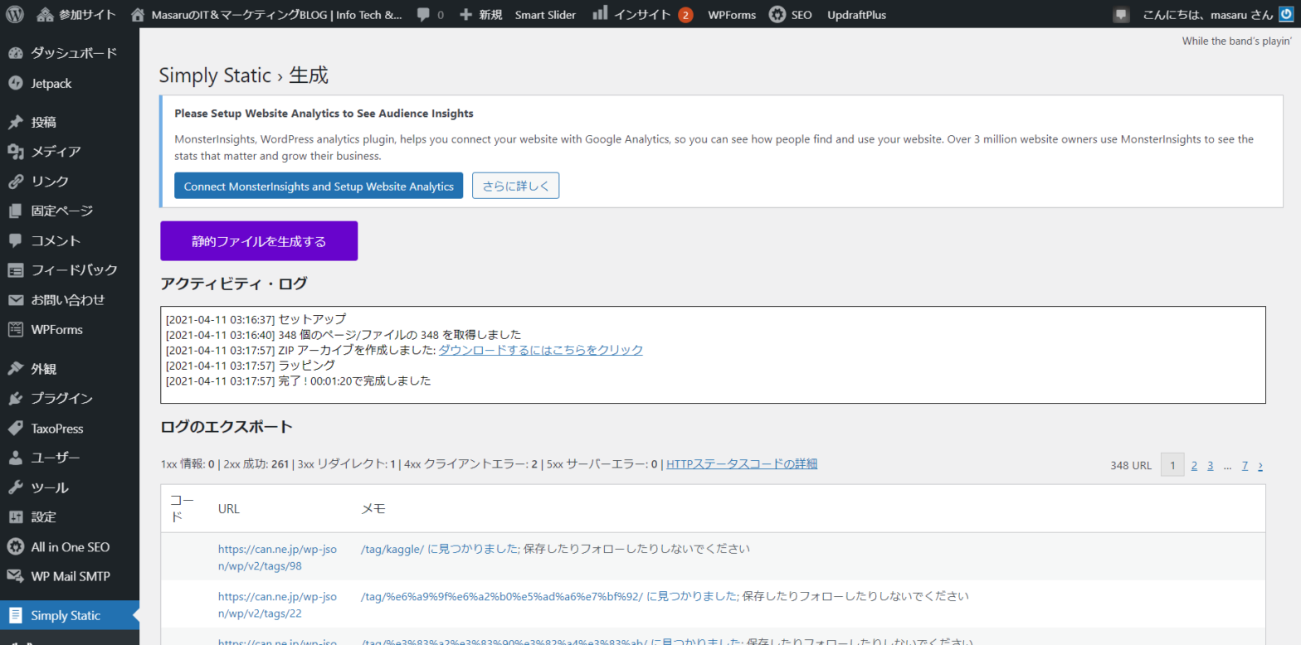Open the Insights (インサイト) admin bar item

pos(641,14)
